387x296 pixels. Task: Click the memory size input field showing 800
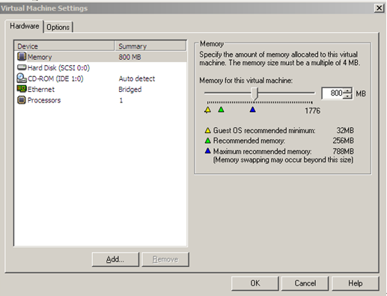(x=332, y=93)
